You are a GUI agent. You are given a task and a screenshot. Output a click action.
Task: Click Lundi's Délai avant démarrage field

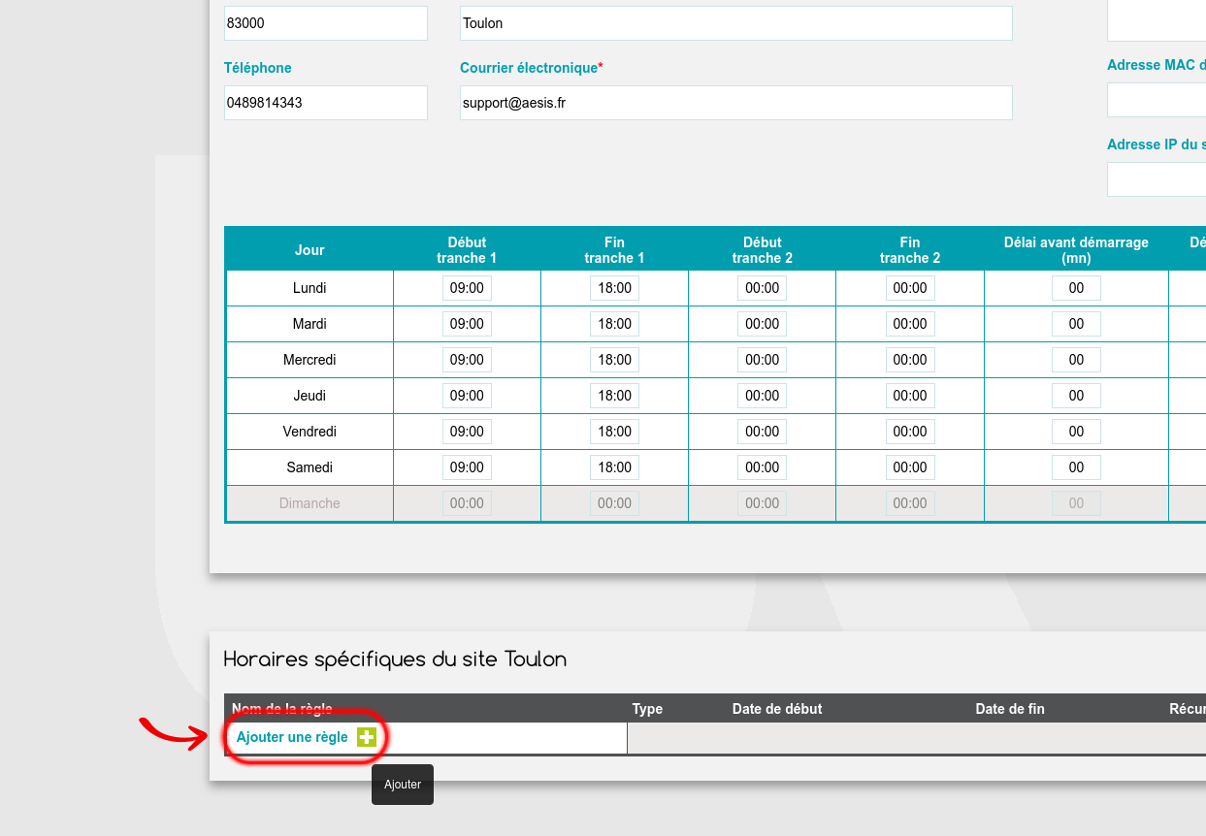coord(1076,288)
